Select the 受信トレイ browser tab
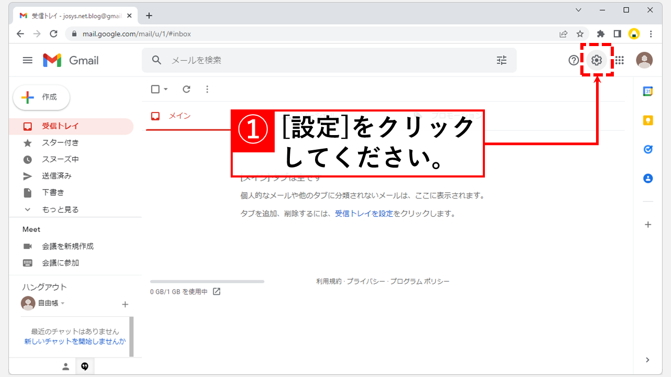 tap(76, 16)
